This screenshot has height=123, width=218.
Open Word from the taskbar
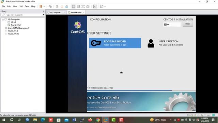[x=74, y=120]
